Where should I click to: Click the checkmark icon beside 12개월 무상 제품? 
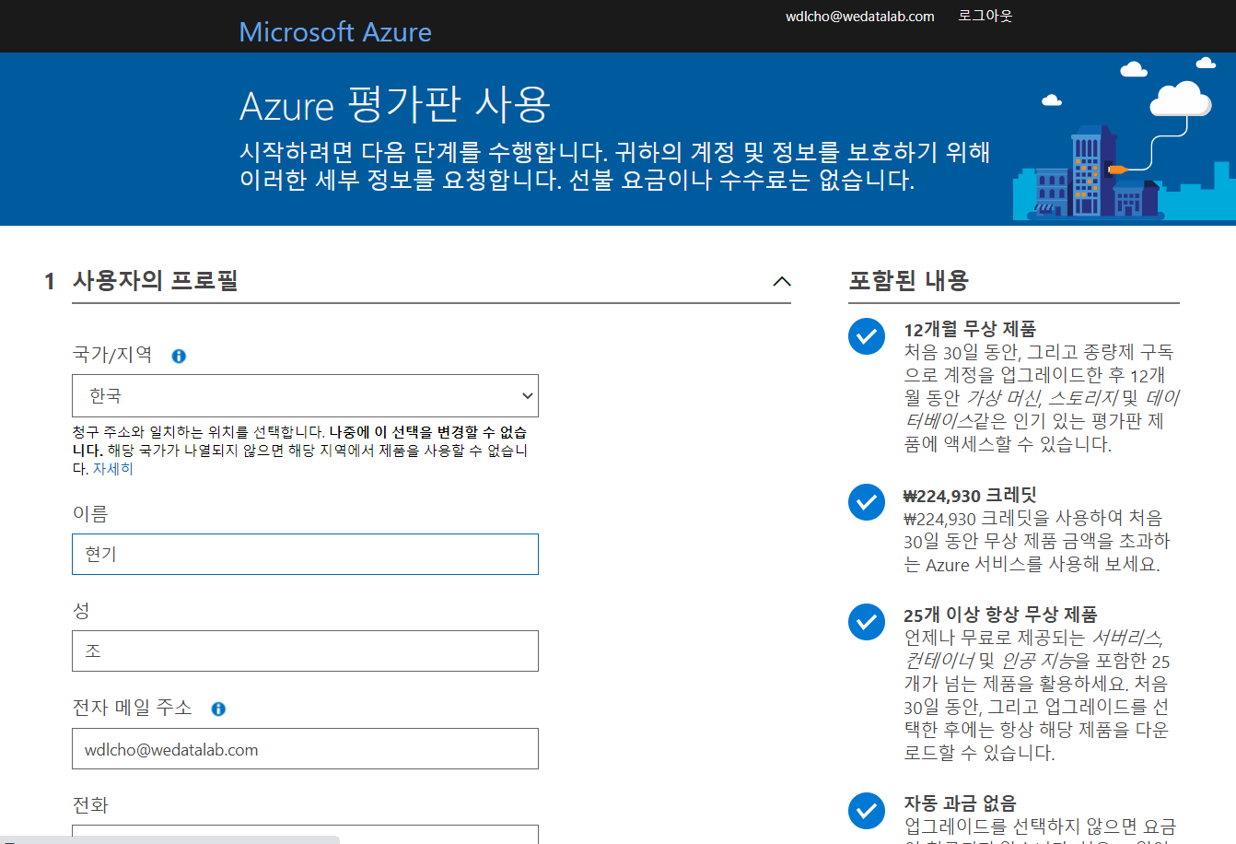coord(867,336)
